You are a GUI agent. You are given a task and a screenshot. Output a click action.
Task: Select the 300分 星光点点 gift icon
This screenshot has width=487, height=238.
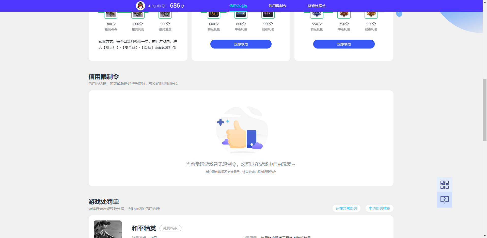111,15
